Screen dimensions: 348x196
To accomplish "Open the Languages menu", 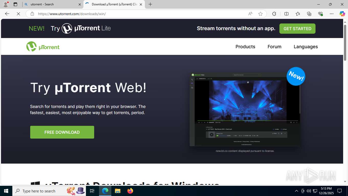I will click(306, 47).
